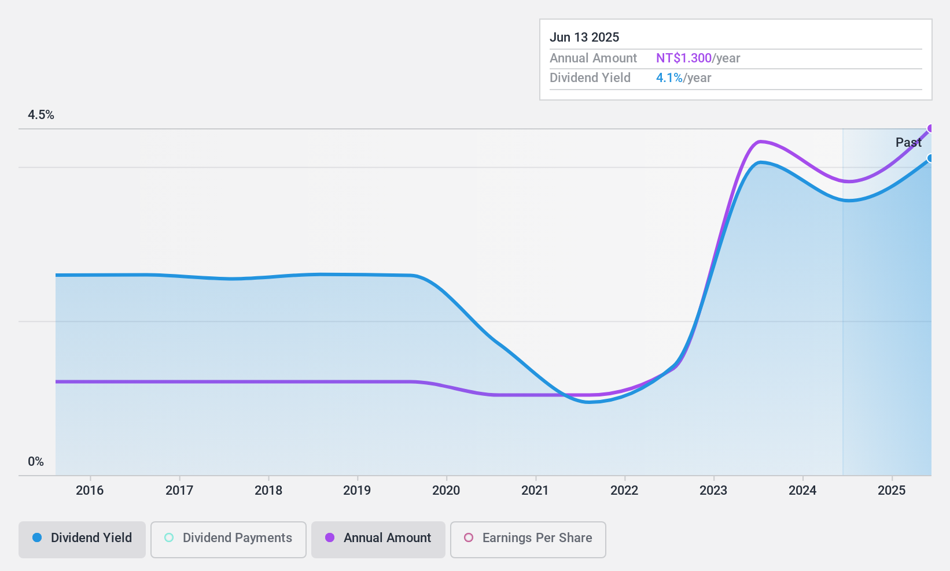Toggle the Annual Amount series

click(378, 540)
